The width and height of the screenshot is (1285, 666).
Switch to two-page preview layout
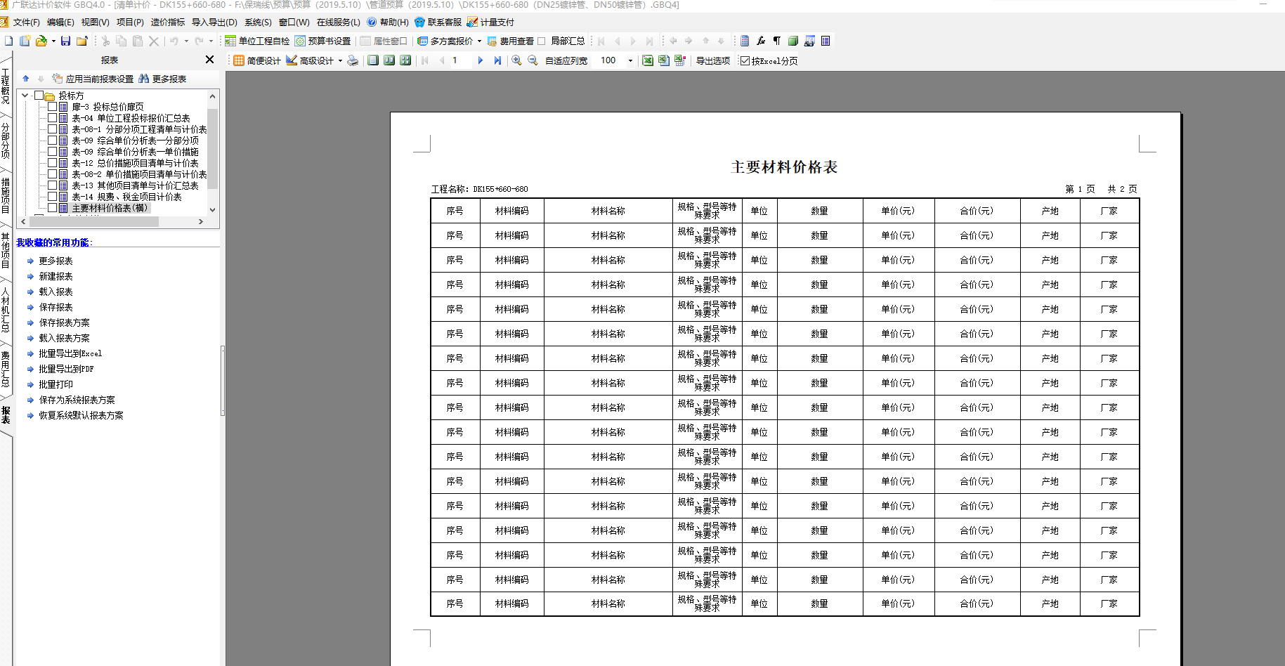389,60
